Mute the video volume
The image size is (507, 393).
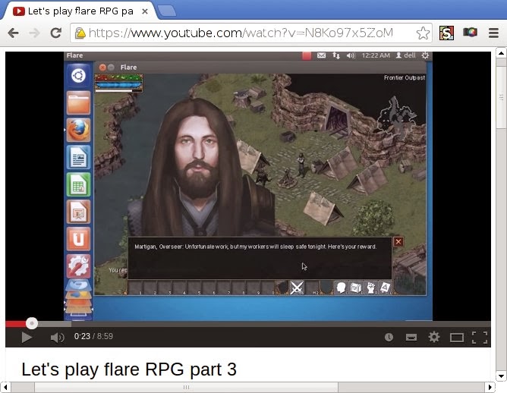click(x=57, y=338)
